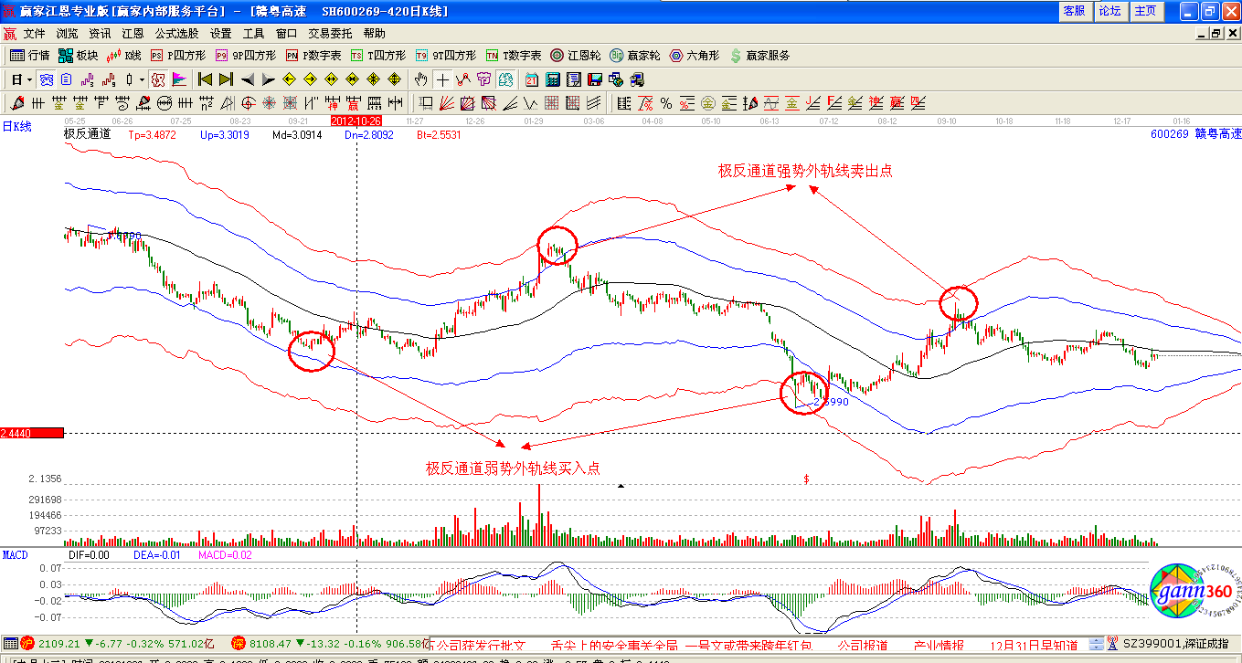Click the 客服 button in title bar
Image resolution: width=1242 pixels, height=663 pixels.
[1074, 11]
